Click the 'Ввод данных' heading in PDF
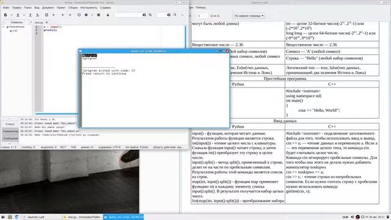 (x=285, y=121)
